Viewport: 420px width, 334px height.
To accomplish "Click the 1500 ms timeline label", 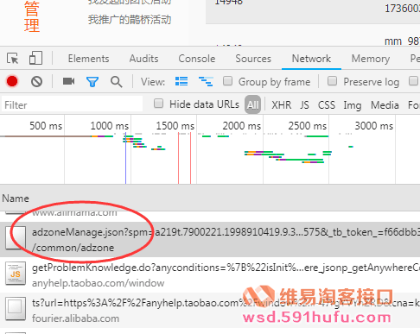I will 175,126.
